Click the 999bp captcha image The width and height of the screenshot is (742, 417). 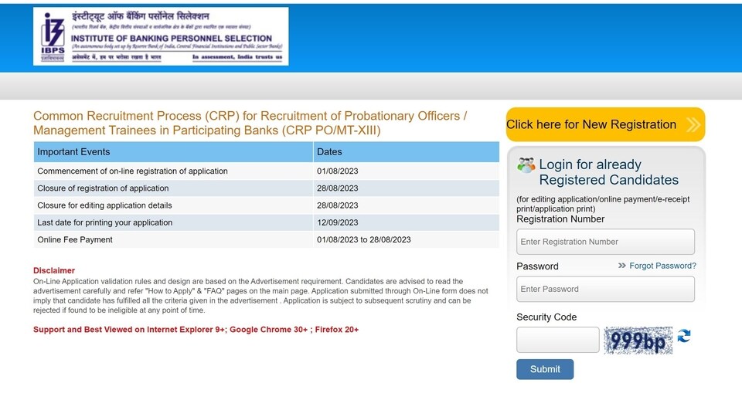coord(638,340)
